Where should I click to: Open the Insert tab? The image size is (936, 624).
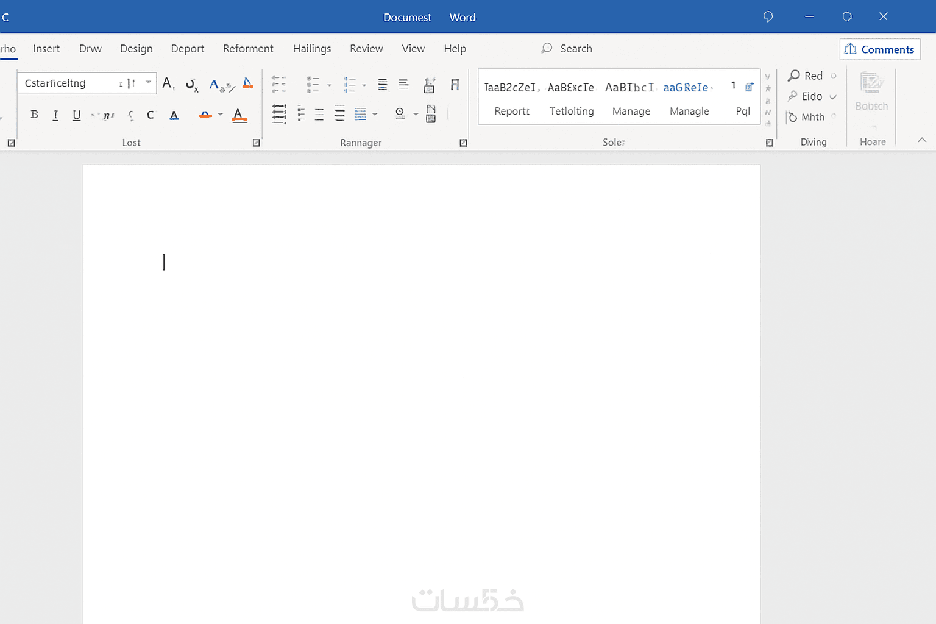pos(46,49)
